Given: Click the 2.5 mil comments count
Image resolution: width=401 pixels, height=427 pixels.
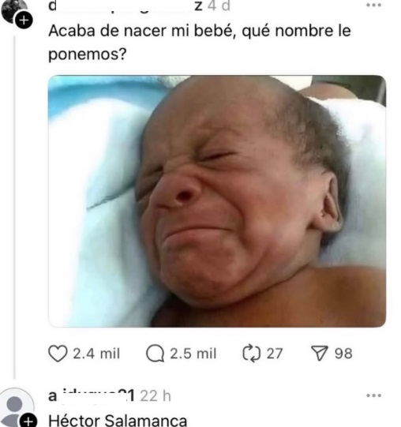Looking at the screenshot, I should coord(193,354).
